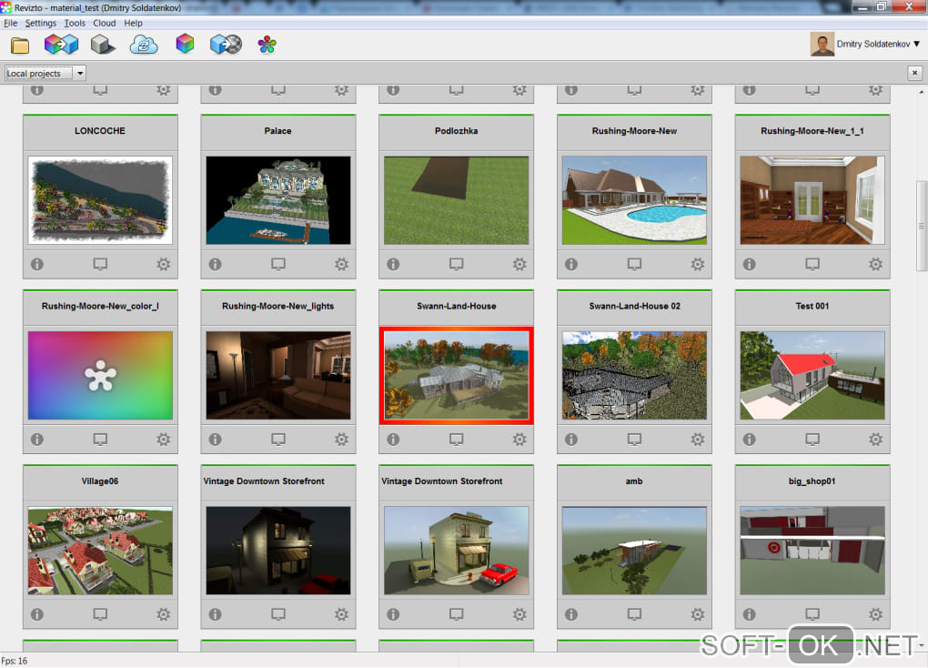This screenshot has height=668, width=928.
Task: Show info for the Test 001 project
Action: click(x=750, y=440)
